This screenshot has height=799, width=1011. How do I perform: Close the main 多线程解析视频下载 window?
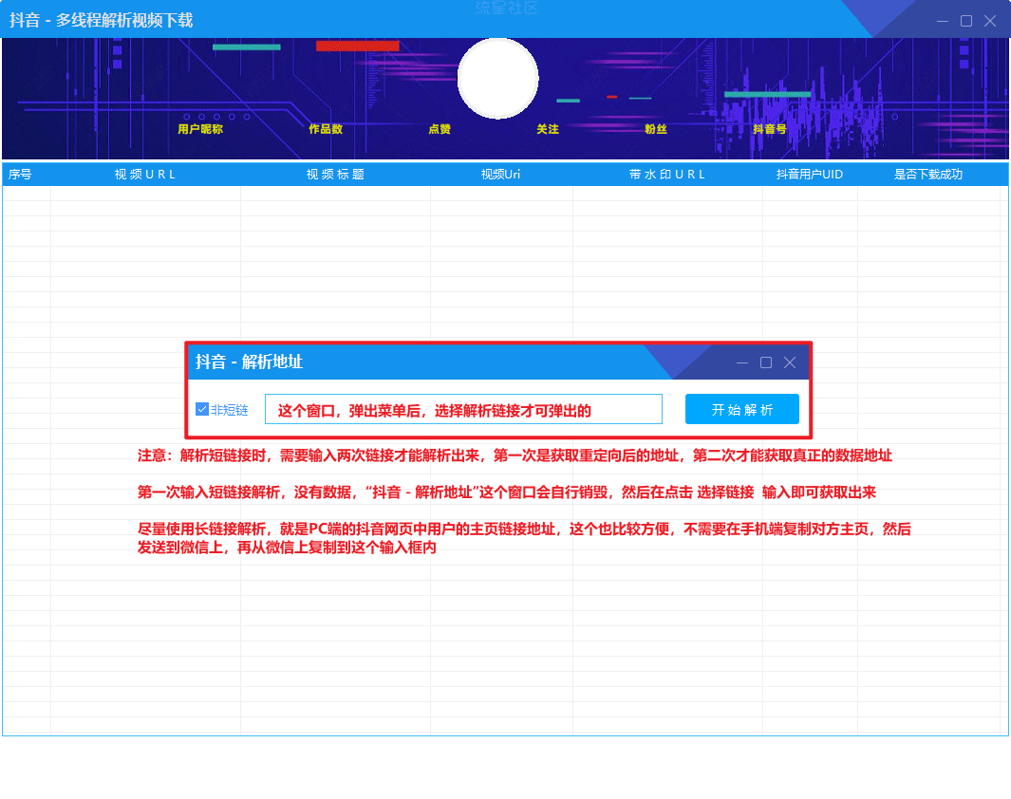[990, 21]
